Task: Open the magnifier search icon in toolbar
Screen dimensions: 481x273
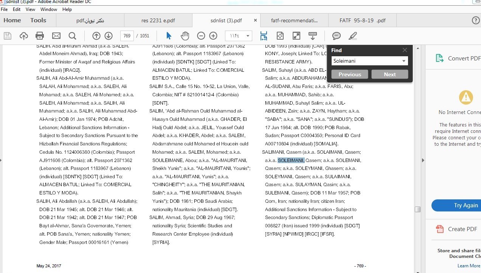Action: pos(73,36)
